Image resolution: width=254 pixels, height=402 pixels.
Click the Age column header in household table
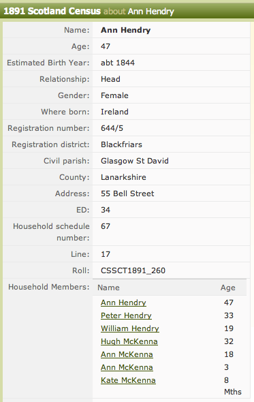228,288
